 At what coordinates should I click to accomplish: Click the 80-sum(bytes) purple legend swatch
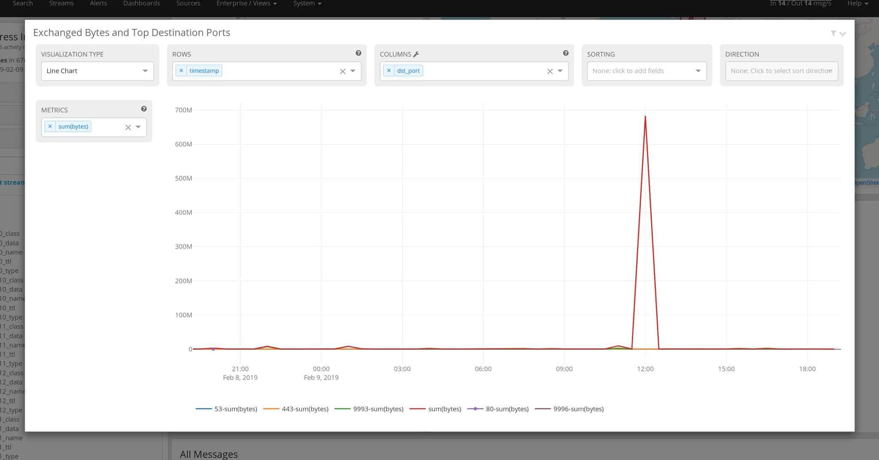click(x=476, y=409)
